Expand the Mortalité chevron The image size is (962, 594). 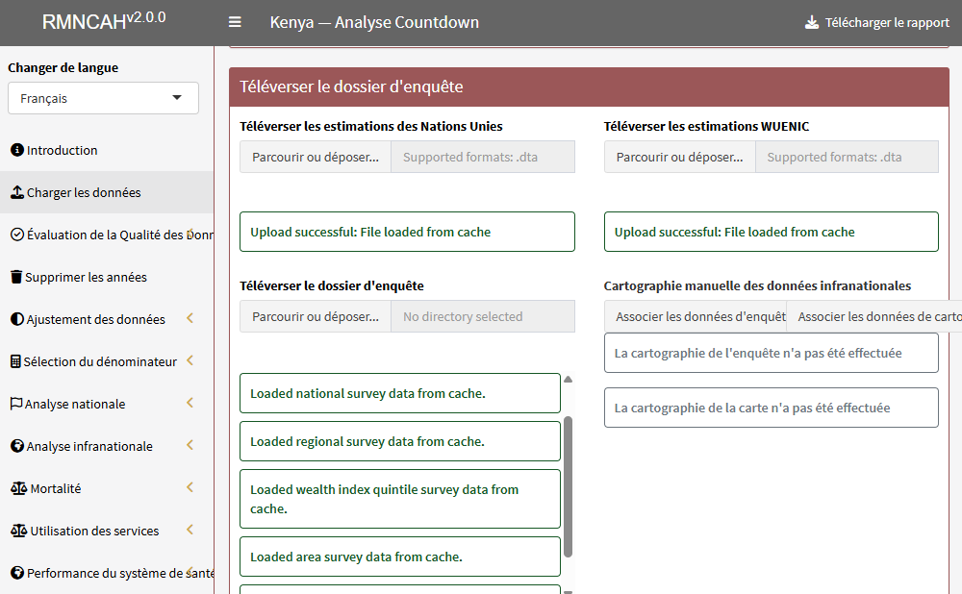190,487
